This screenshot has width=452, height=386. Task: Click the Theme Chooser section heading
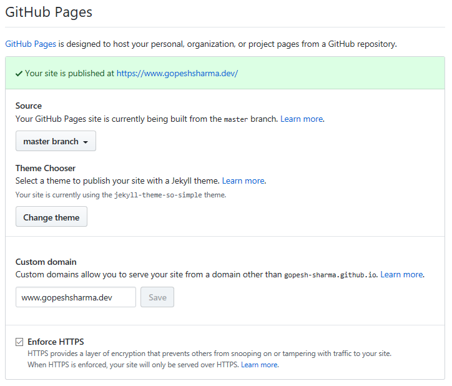click(x=46, y=168)
